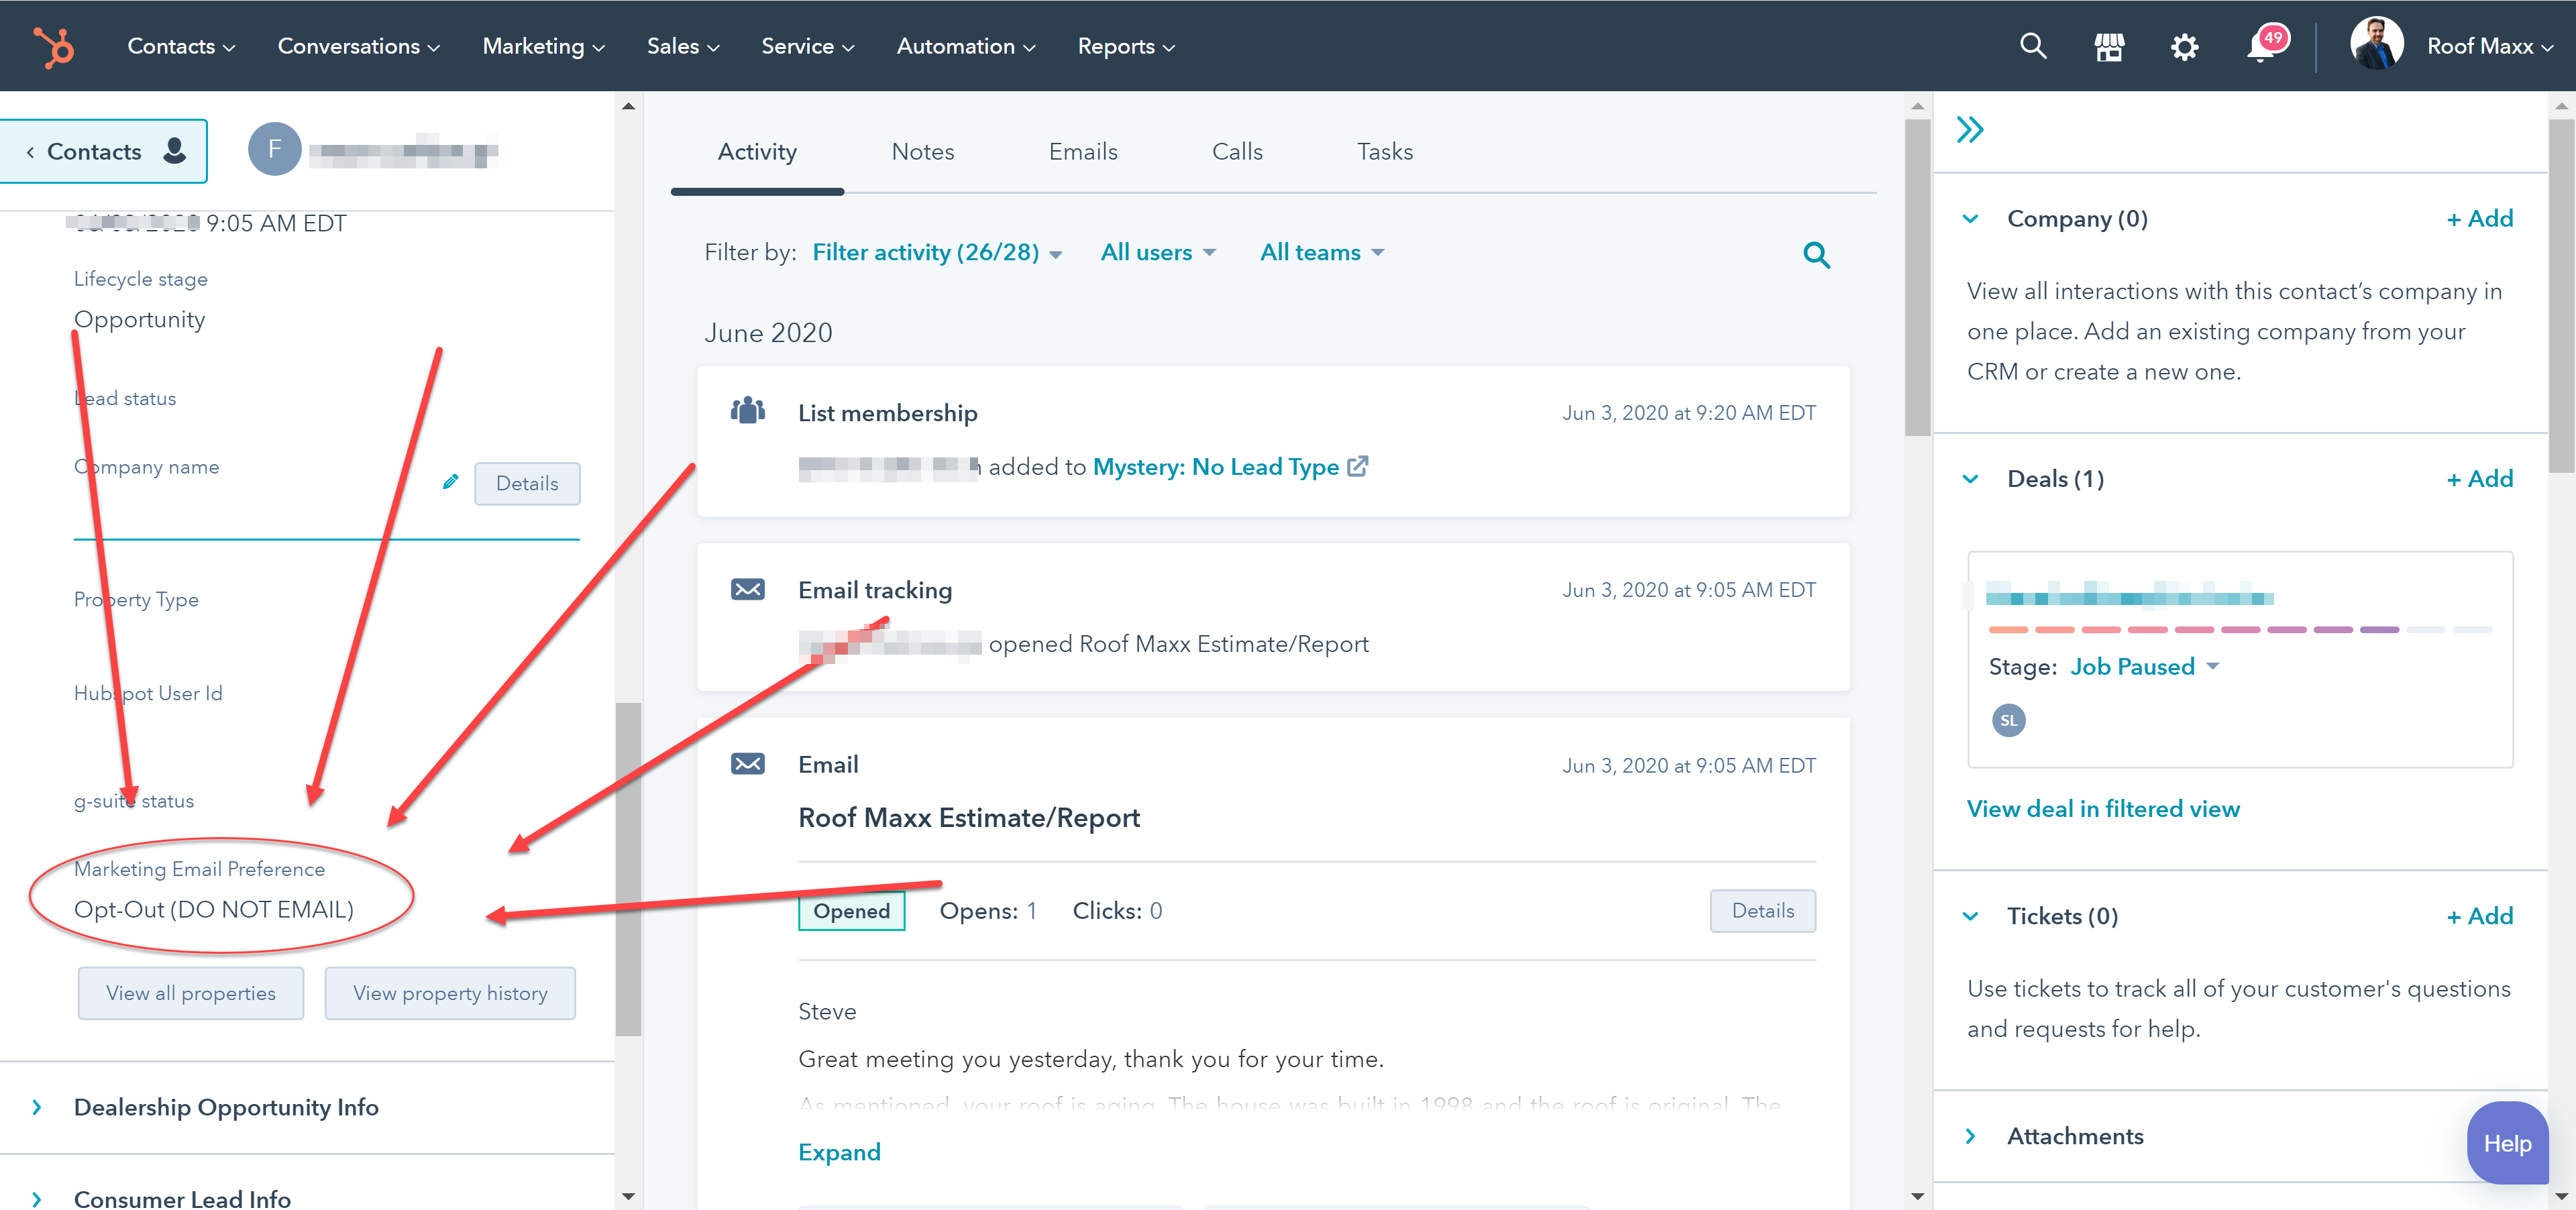Switch to the Emails tab
The image size is (2576, 1210).
pyautogui.click(x=1082, y=151)
